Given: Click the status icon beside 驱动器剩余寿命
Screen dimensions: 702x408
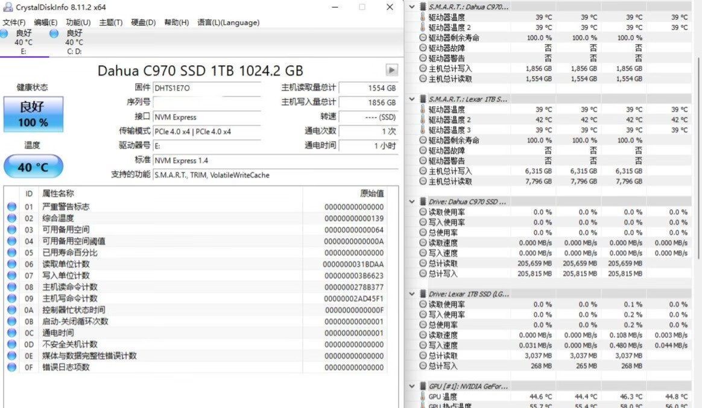Looking at the screenshot, I should (422, 37).
